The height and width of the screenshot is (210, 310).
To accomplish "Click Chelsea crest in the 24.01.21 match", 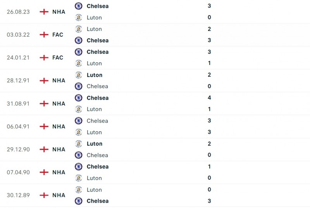I will point(79,52).
